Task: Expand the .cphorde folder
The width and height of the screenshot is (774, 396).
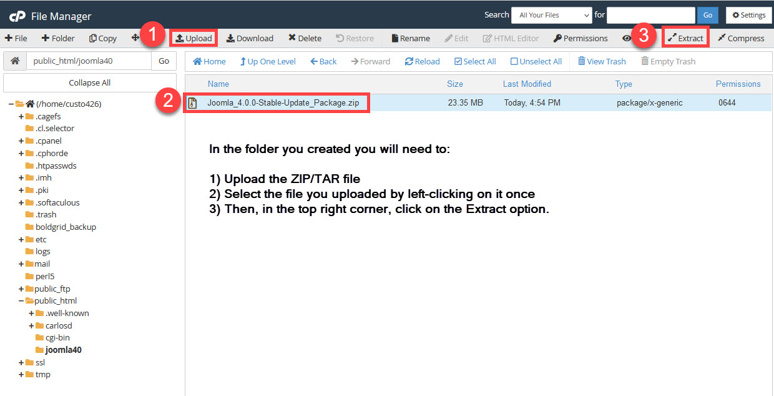Action: tap(21, 153)
